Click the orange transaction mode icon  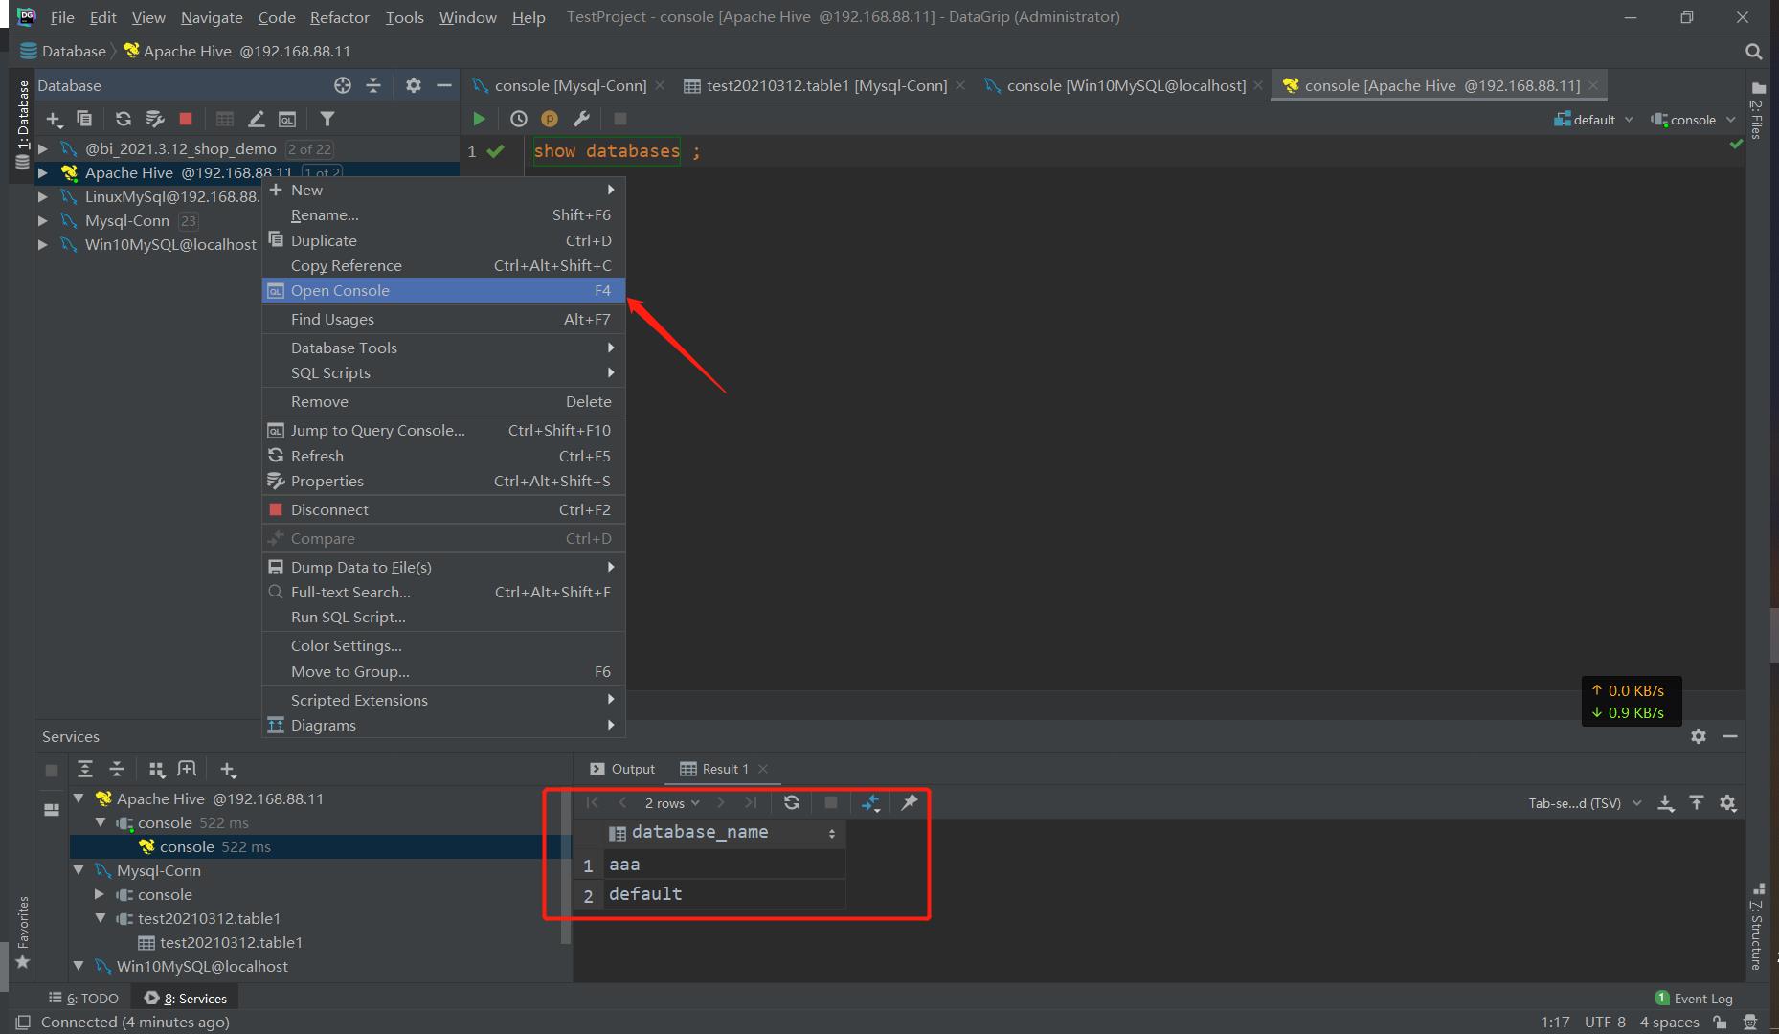point(550,119)
